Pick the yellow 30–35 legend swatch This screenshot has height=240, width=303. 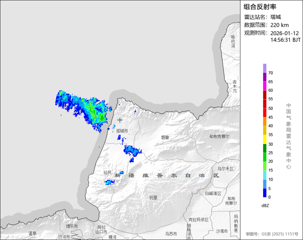pos(265,139)
